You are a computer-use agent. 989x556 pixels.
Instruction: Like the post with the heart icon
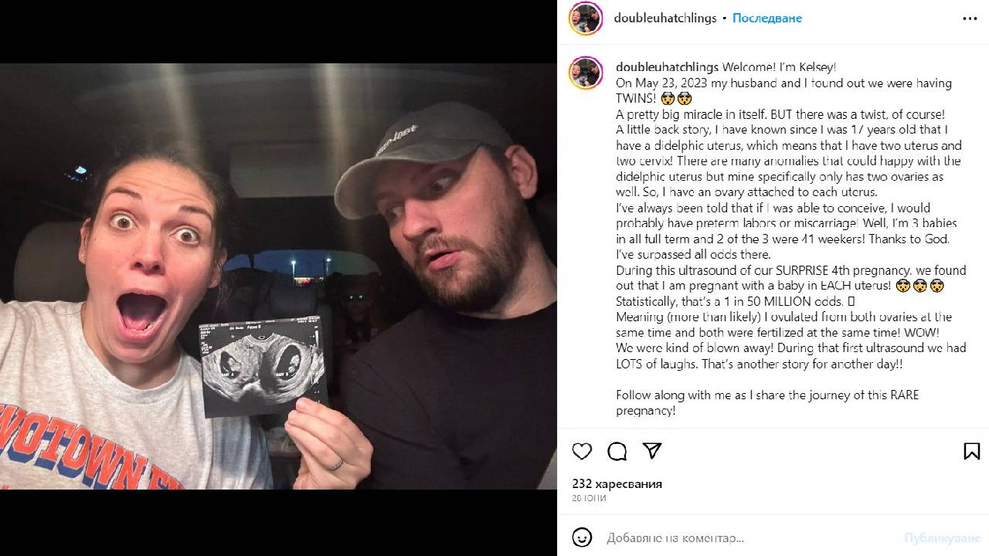coord(582,451)
